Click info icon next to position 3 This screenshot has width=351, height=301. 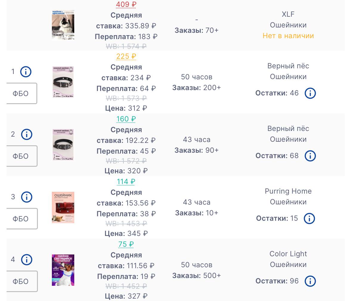(27, 197)
